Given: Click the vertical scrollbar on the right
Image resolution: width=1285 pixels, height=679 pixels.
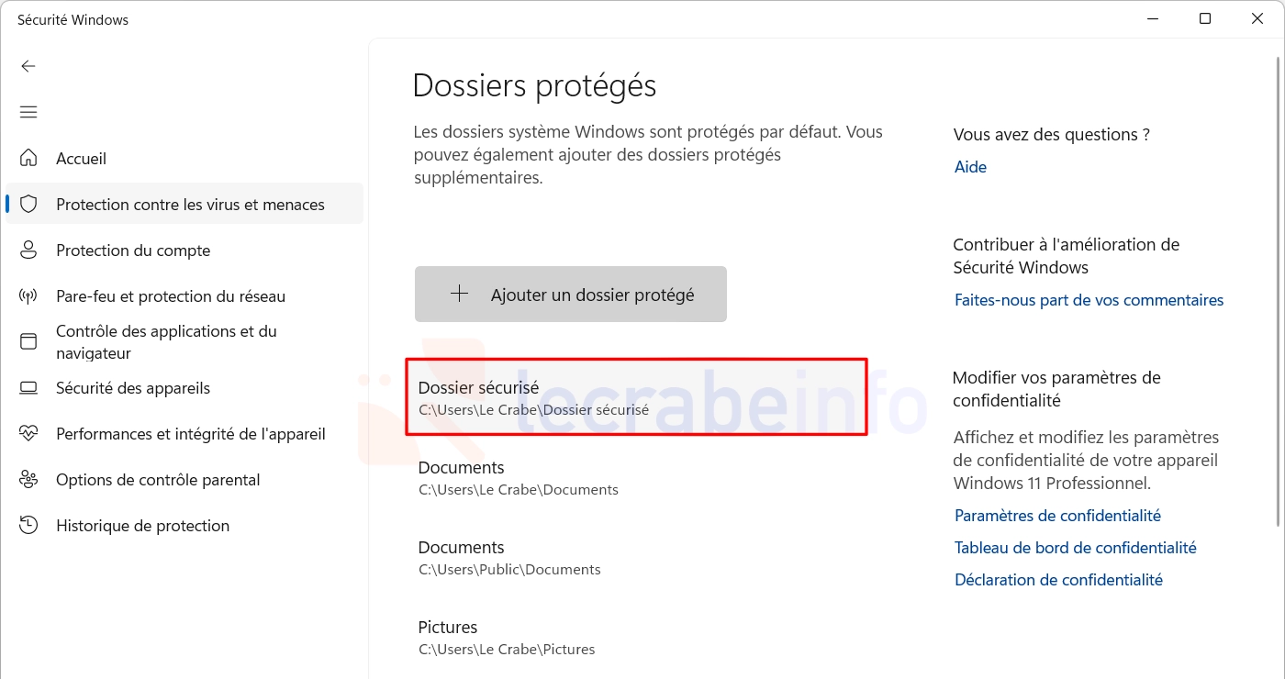Looking at the screenshot, I should [1279, 290].
